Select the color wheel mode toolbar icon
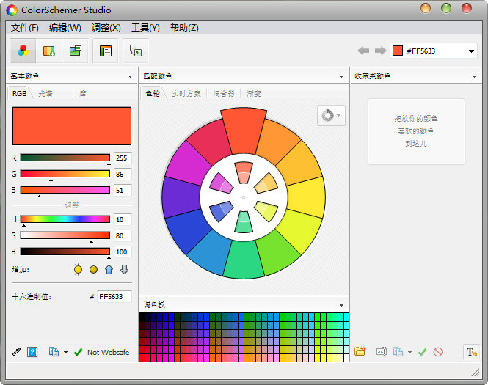This screenshot has width=488, height=385. pos(23,51)
